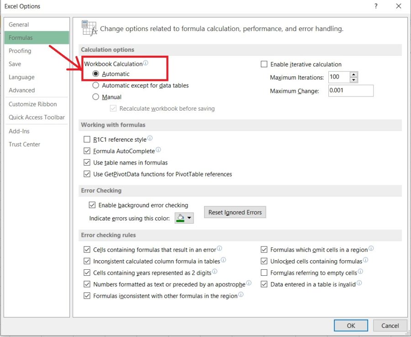
Task: Click the Maximum Iterations field
Action: click(339, 77)
